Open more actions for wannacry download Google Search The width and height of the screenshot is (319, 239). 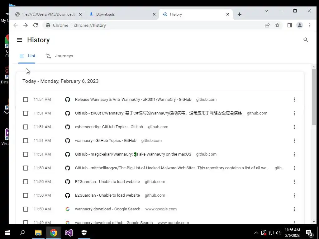[x=294, y=209]
